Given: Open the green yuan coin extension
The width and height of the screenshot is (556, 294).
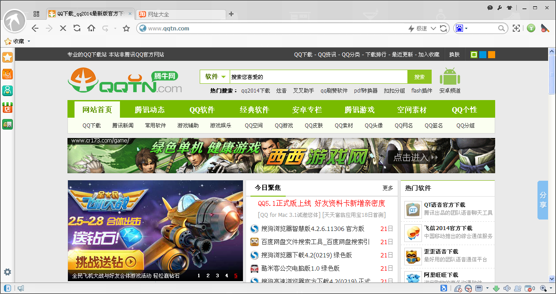Looking at the screenshot, I should [531, 28].
